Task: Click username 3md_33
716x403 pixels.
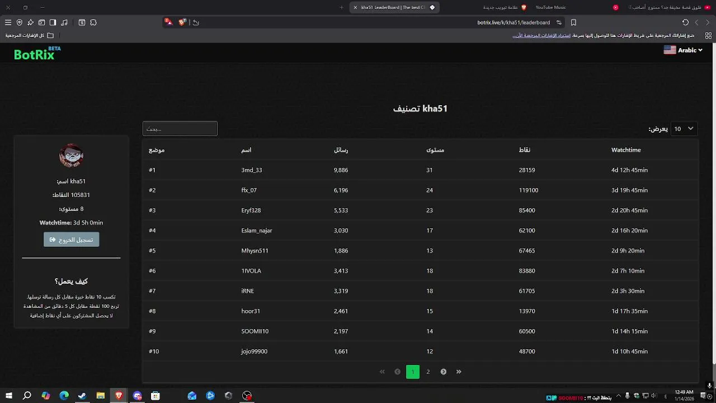Action: coord(252,170)
